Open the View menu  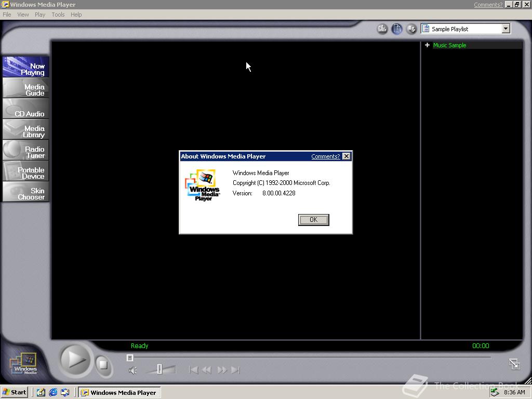tap(23, 15)
